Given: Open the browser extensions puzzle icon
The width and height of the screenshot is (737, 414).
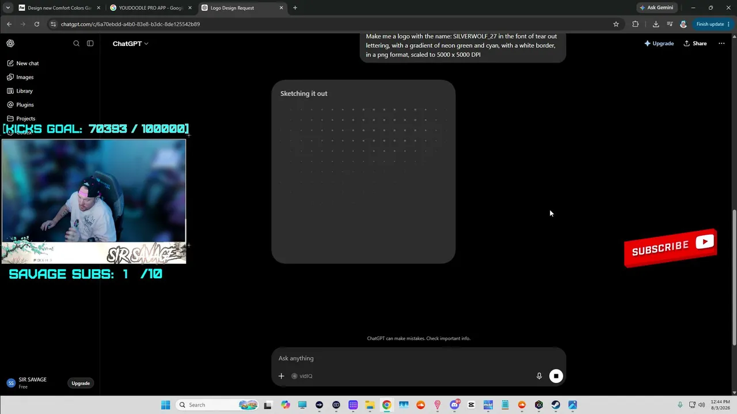Looking at the screenshot, I should point(636,24).
